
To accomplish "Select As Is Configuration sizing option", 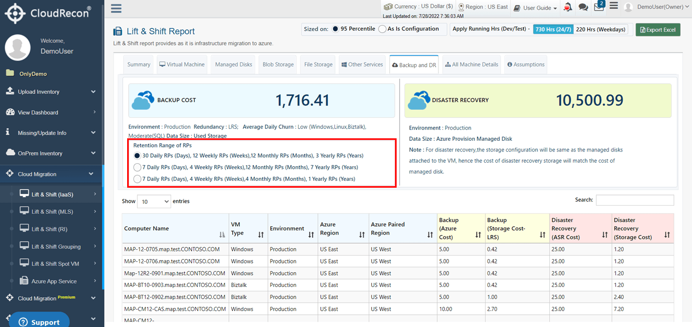I will 382,29.
